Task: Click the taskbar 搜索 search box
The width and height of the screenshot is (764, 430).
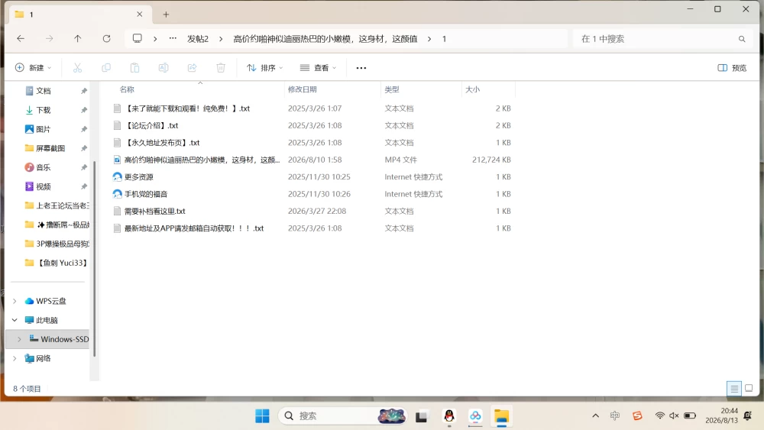Action: (343, 416)
